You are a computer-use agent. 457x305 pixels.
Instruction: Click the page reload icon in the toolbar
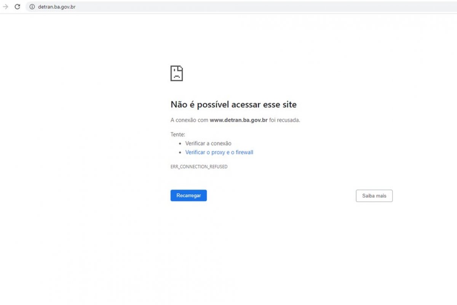[x=17, y=6]
